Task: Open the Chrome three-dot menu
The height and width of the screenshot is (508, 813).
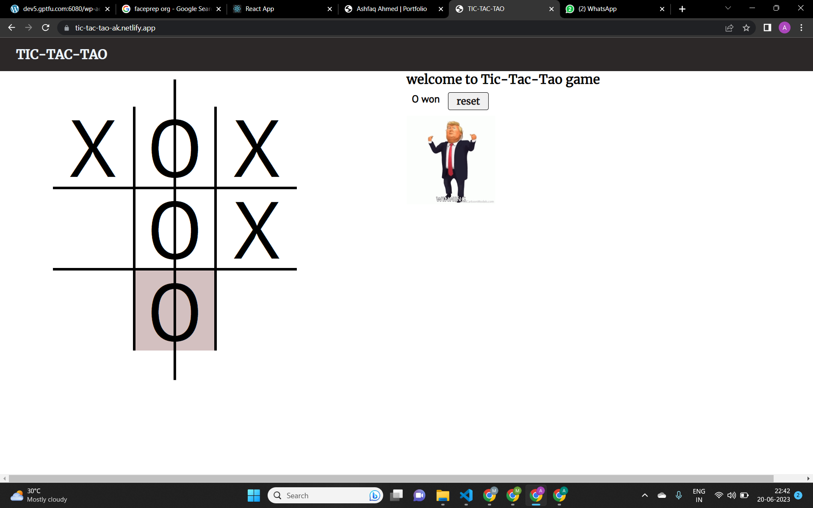Action: tap(801, 28)
